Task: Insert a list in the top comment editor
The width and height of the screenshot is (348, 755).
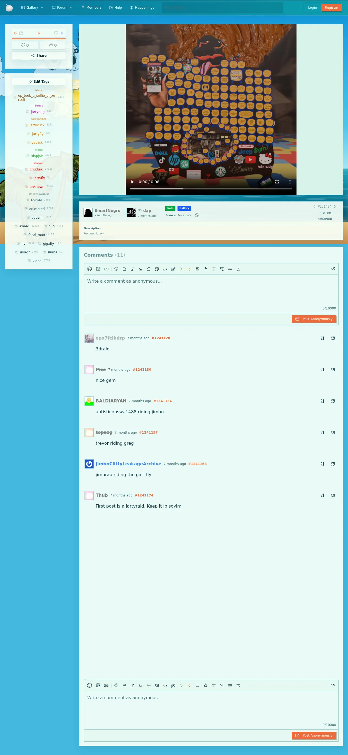Action: click(x=230, y=269)
